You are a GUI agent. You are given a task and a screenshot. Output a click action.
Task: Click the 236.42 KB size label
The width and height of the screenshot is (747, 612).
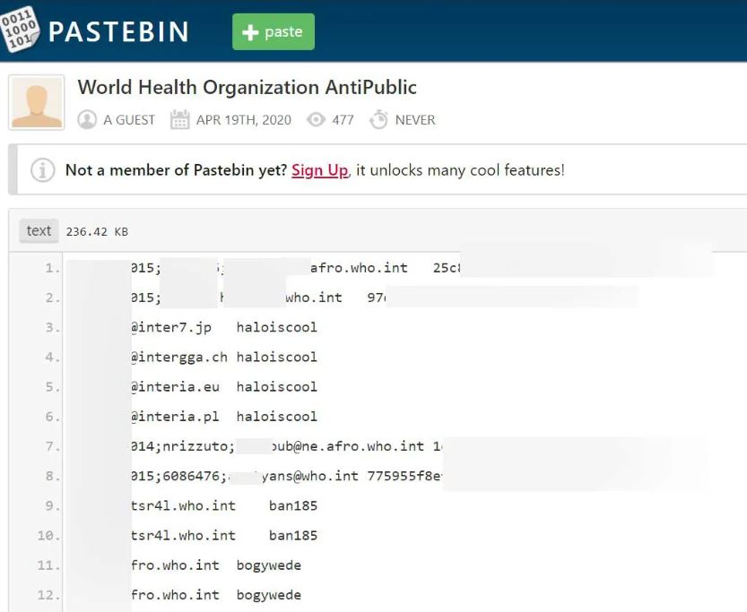pos(97,231)
